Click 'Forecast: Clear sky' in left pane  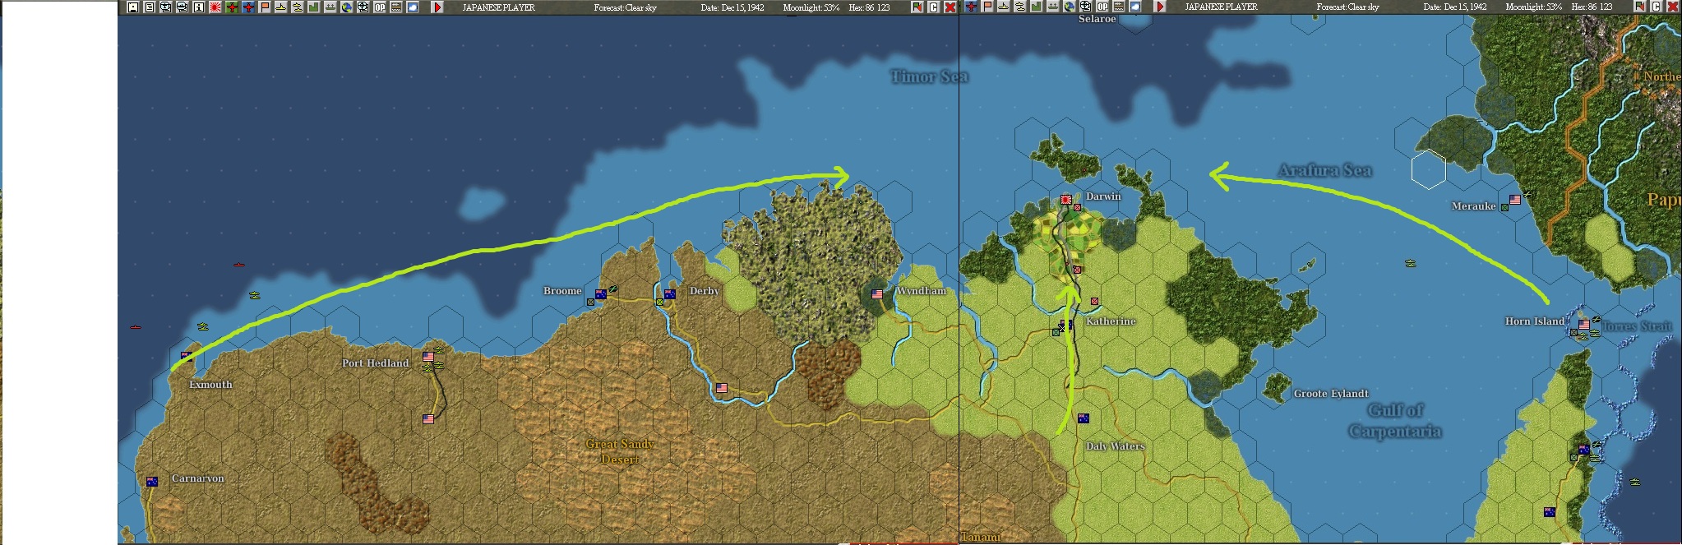coord(626,7)
